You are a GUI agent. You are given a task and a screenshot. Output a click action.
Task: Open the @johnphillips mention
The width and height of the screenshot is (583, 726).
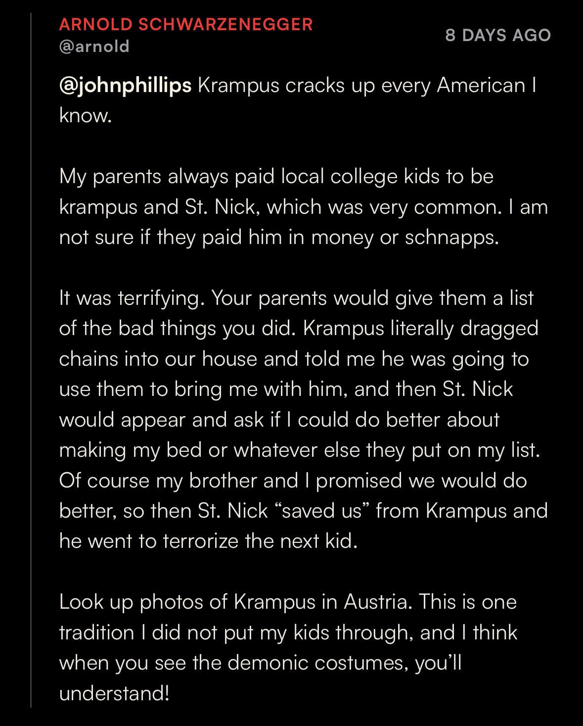tap(125, 86)
